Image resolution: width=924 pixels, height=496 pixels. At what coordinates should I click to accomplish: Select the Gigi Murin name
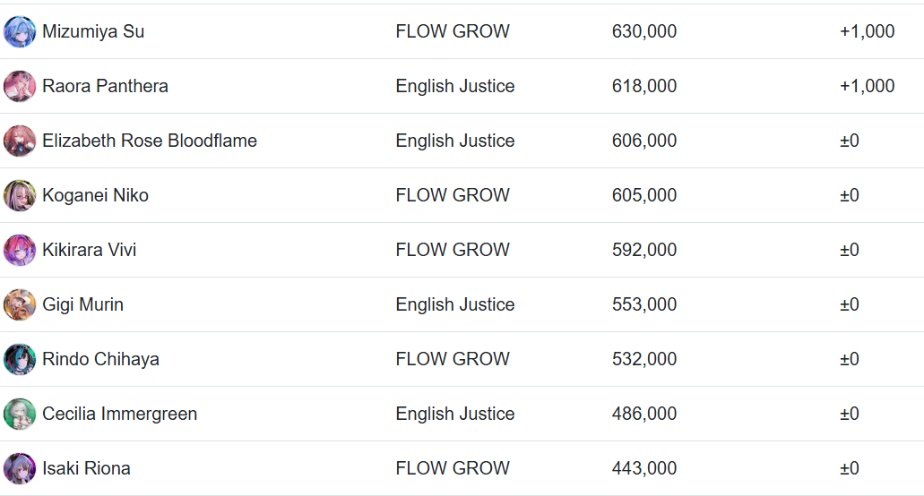[x=82, y=304]
